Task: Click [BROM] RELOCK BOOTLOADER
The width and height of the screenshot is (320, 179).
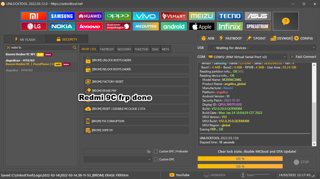Action: 136,69
